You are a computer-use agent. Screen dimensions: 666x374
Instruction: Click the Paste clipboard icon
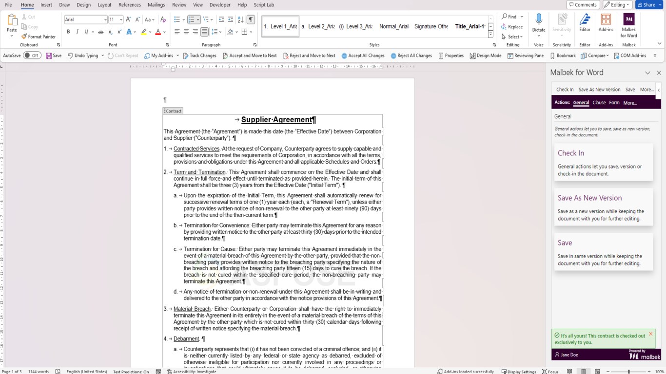12,20
